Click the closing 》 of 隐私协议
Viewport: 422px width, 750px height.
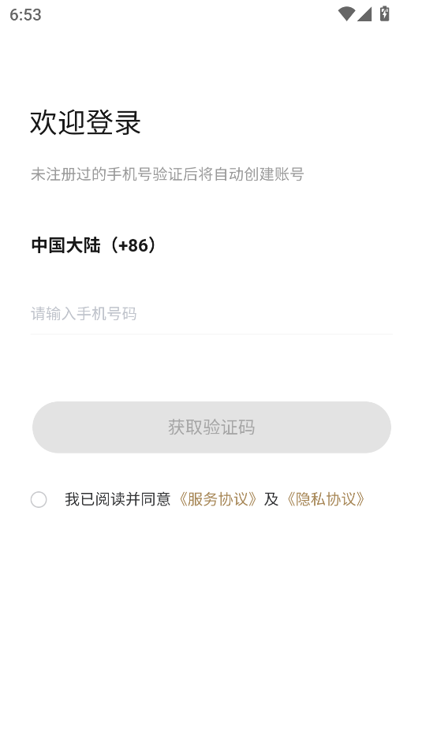coord(362,499)
